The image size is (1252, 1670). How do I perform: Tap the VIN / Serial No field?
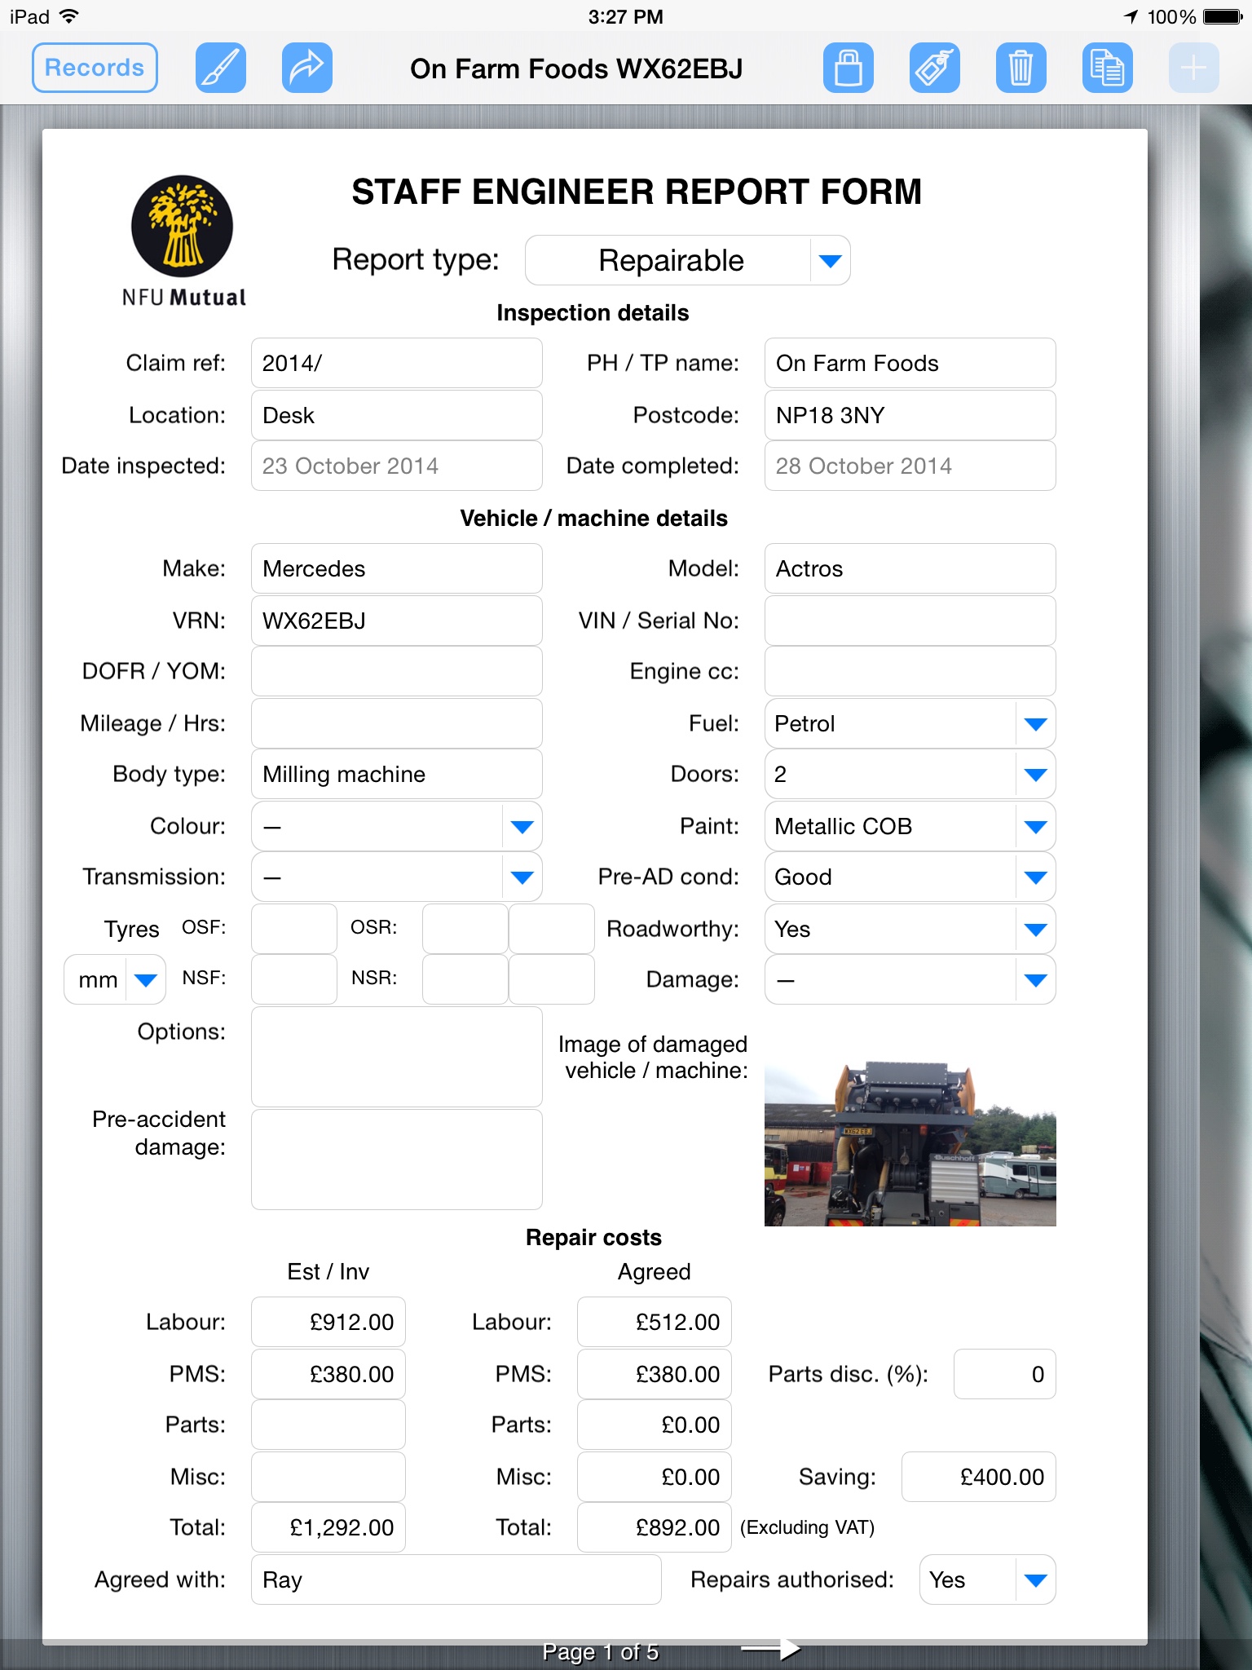pyautogui.click(x=910, y=621)
